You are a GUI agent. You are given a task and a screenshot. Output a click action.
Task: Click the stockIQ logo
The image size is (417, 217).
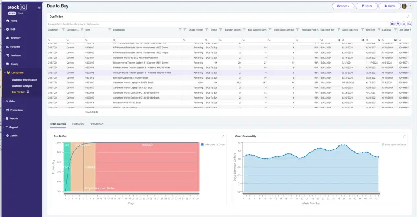17,7
